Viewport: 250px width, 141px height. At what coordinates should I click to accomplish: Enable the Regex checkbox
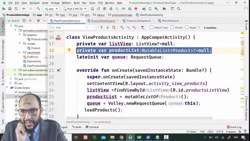click(x=187, y=27)
